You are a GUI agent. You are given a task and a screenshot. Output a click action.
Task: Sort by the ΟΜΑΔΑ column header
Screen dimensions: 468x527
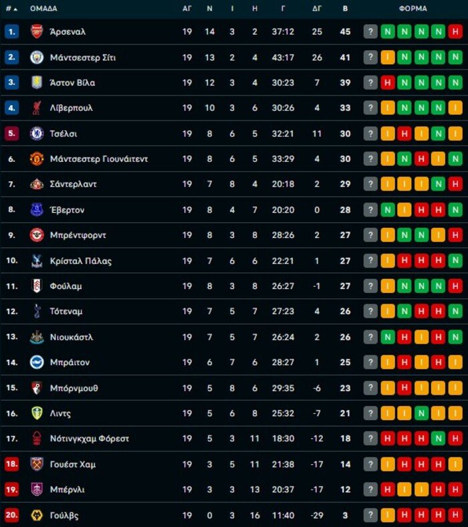tap(43, 9)
